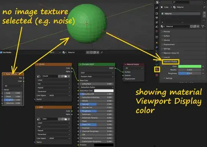Viewport: 207px width, 147px height.
Task: Open the Output properties tab icon
Action: [157, 18]
